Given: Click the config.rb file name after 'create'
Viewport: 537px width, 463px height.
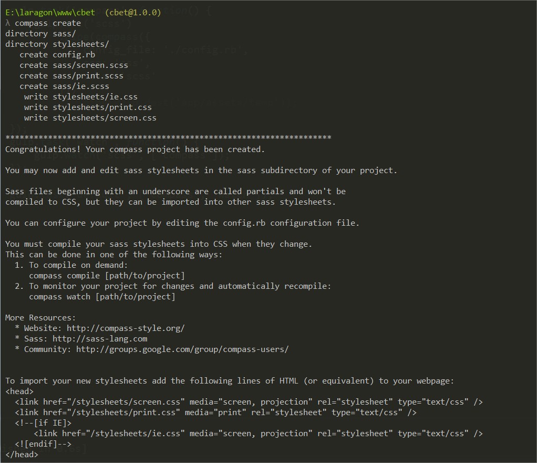Looking at the screenshot, I should pyautogui.click(x=74, y=55).
